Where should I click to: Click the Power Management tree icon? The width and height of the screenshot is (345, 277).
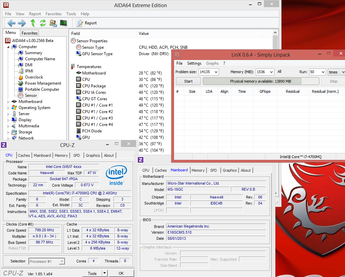tap(21, 83)
